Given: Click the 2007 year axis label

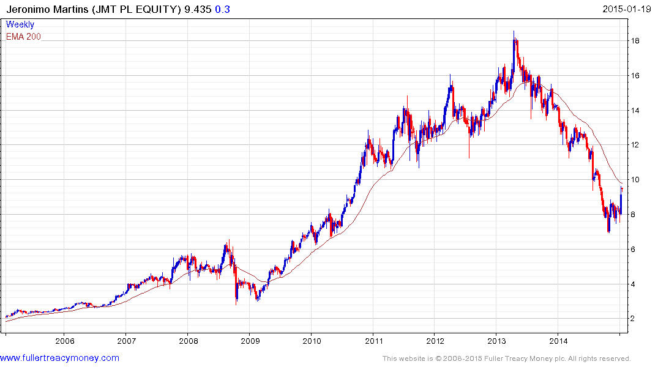Looking at the screenshot, I should pos(126,341).
